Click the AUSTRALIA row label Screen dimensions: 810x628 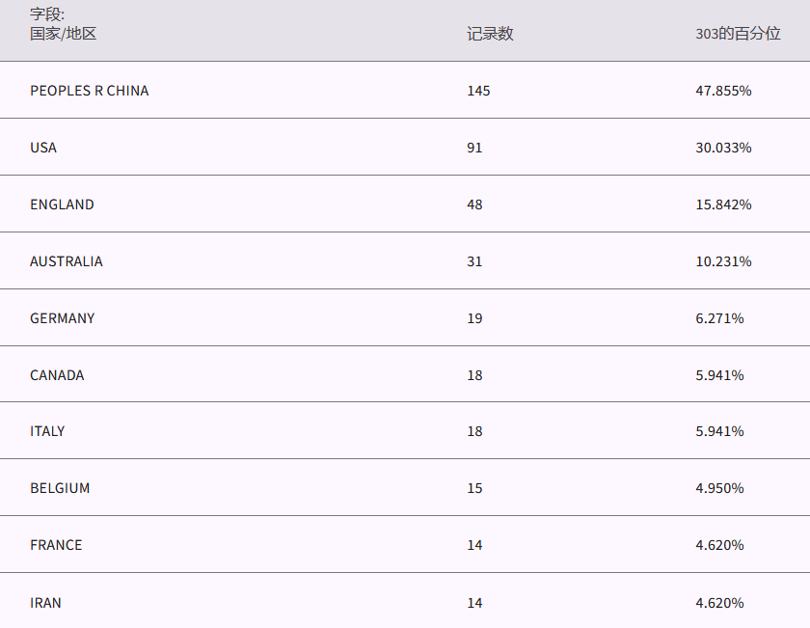pyautogui.click(x=67, y=261)
